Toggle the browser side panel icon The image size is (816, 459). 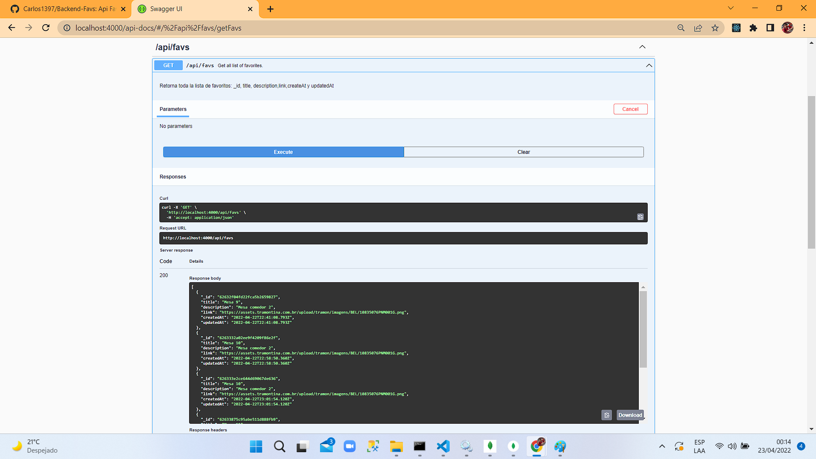click(x=770, y=28)
